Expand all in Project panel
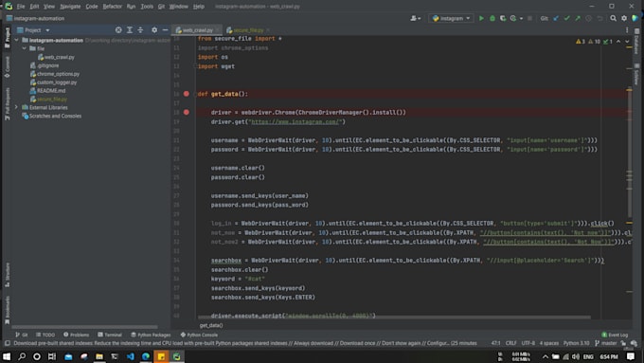Screen dimensions: 644x363 tap(130, 30)
